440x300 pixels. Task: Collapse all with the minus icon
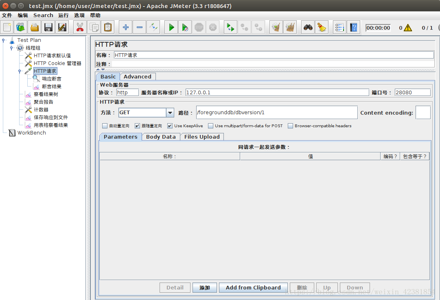pos(140,28)
